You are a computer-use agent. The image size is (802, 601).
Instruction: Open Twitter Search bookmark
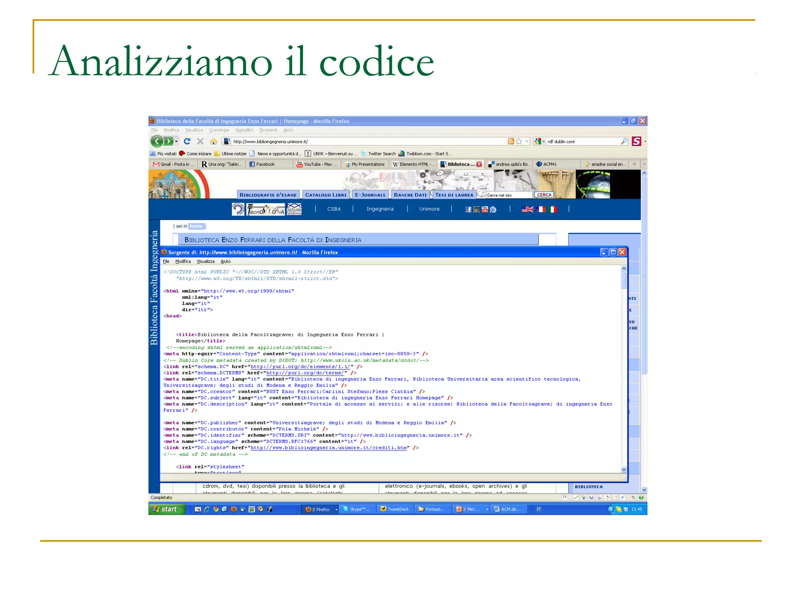[378, 153]
